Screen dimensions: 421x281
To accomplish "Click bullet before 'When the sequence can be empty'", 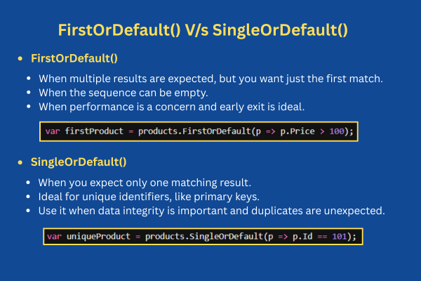I will tap(29, 93).
